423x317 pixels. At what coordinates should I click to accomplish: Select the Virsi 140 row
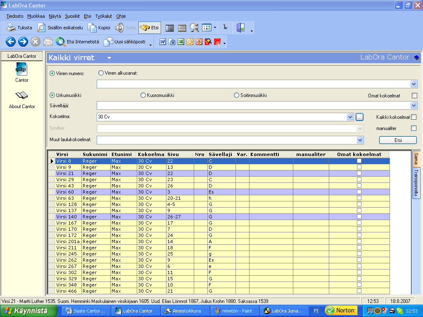point(219,217)
